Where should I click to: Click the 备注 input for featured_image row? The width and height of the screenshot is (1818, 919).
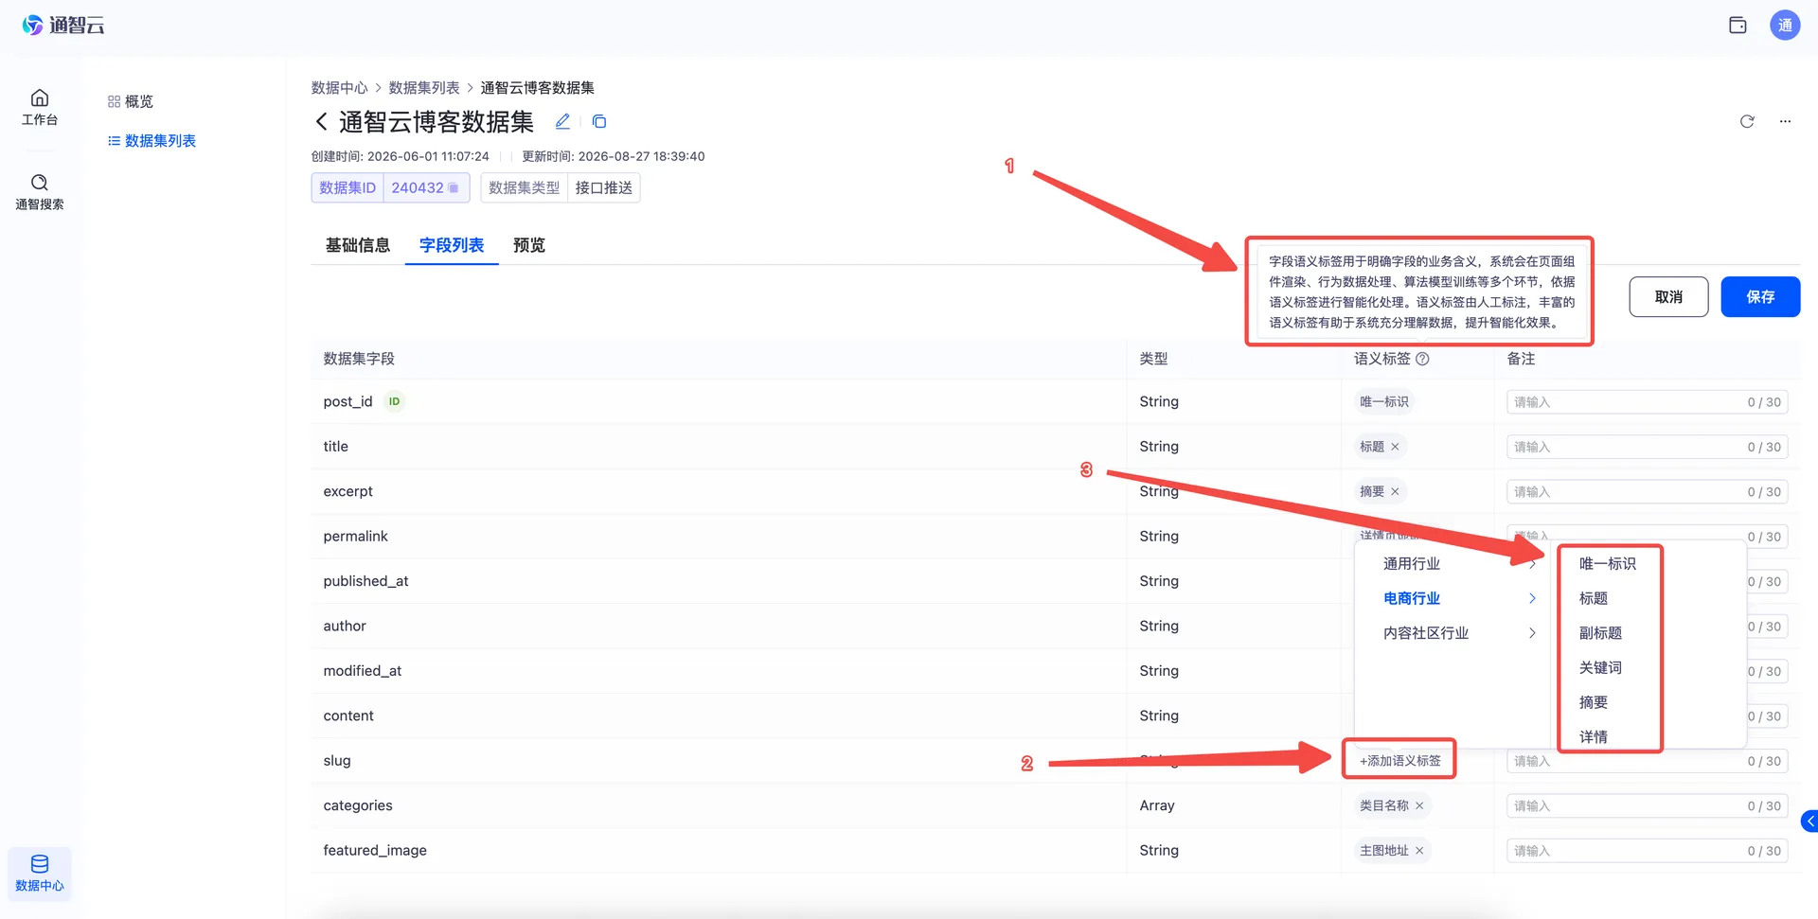click(1647, 851)
